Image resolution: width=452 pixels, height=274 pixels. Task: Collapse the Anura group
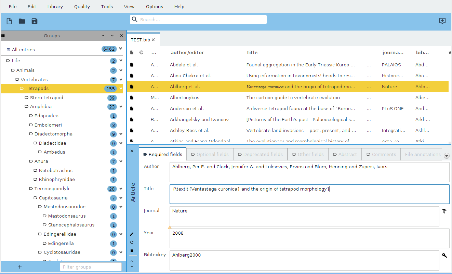pyautogui.click(x=121, y=161)
